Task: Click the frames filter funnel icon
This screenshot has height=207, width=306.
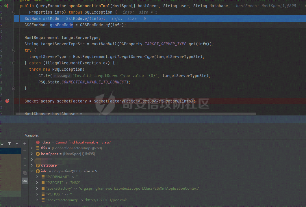Action: (10, 143)
